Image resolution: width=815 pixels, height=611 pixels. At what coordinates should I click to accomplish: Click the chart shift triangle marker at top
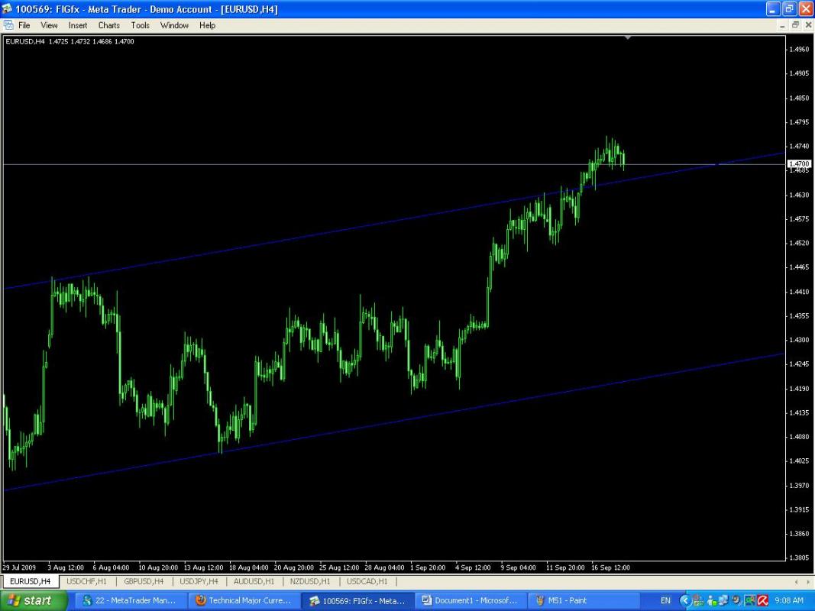[x=628, y=37]
